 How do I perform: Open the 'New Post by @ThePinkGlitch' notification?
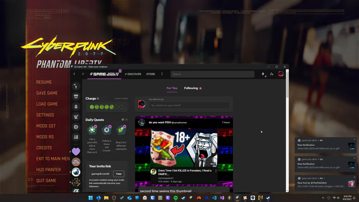[x=325, y=183]
